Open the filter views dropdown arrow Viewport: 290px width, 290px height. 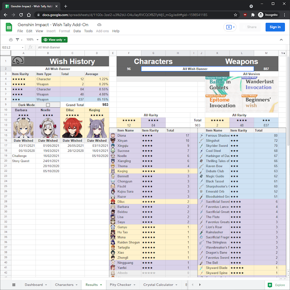coord(21,40)
